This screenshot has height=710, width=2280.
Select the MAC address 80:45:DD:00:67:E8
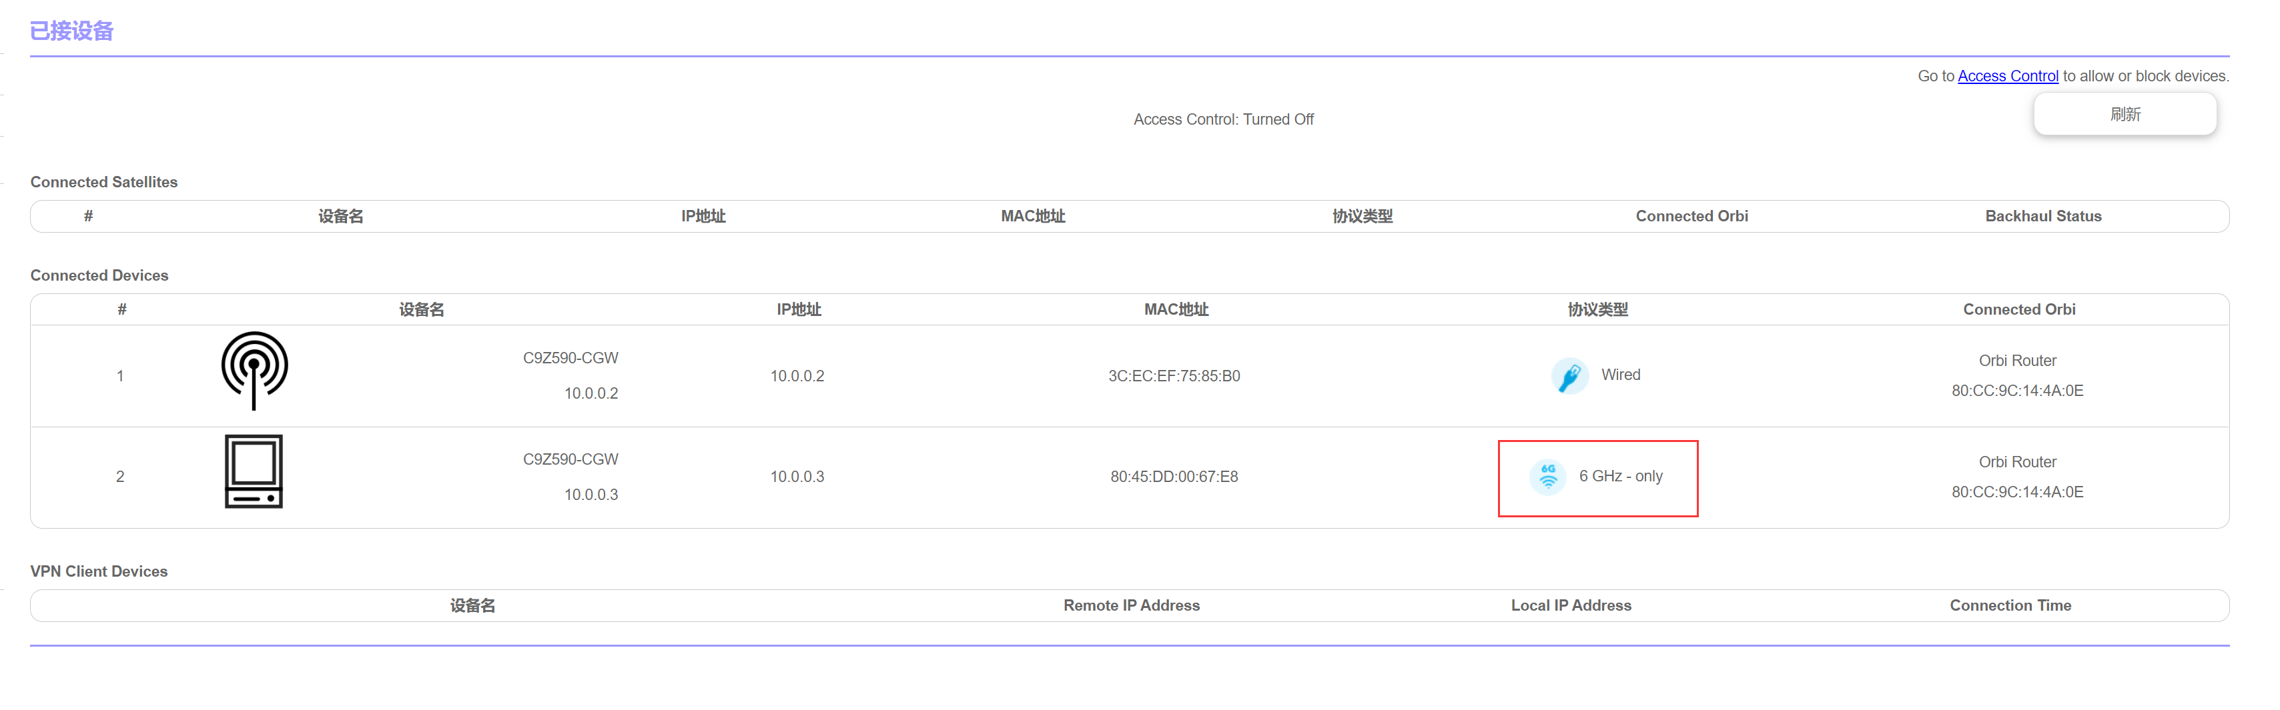point(1174,477)
